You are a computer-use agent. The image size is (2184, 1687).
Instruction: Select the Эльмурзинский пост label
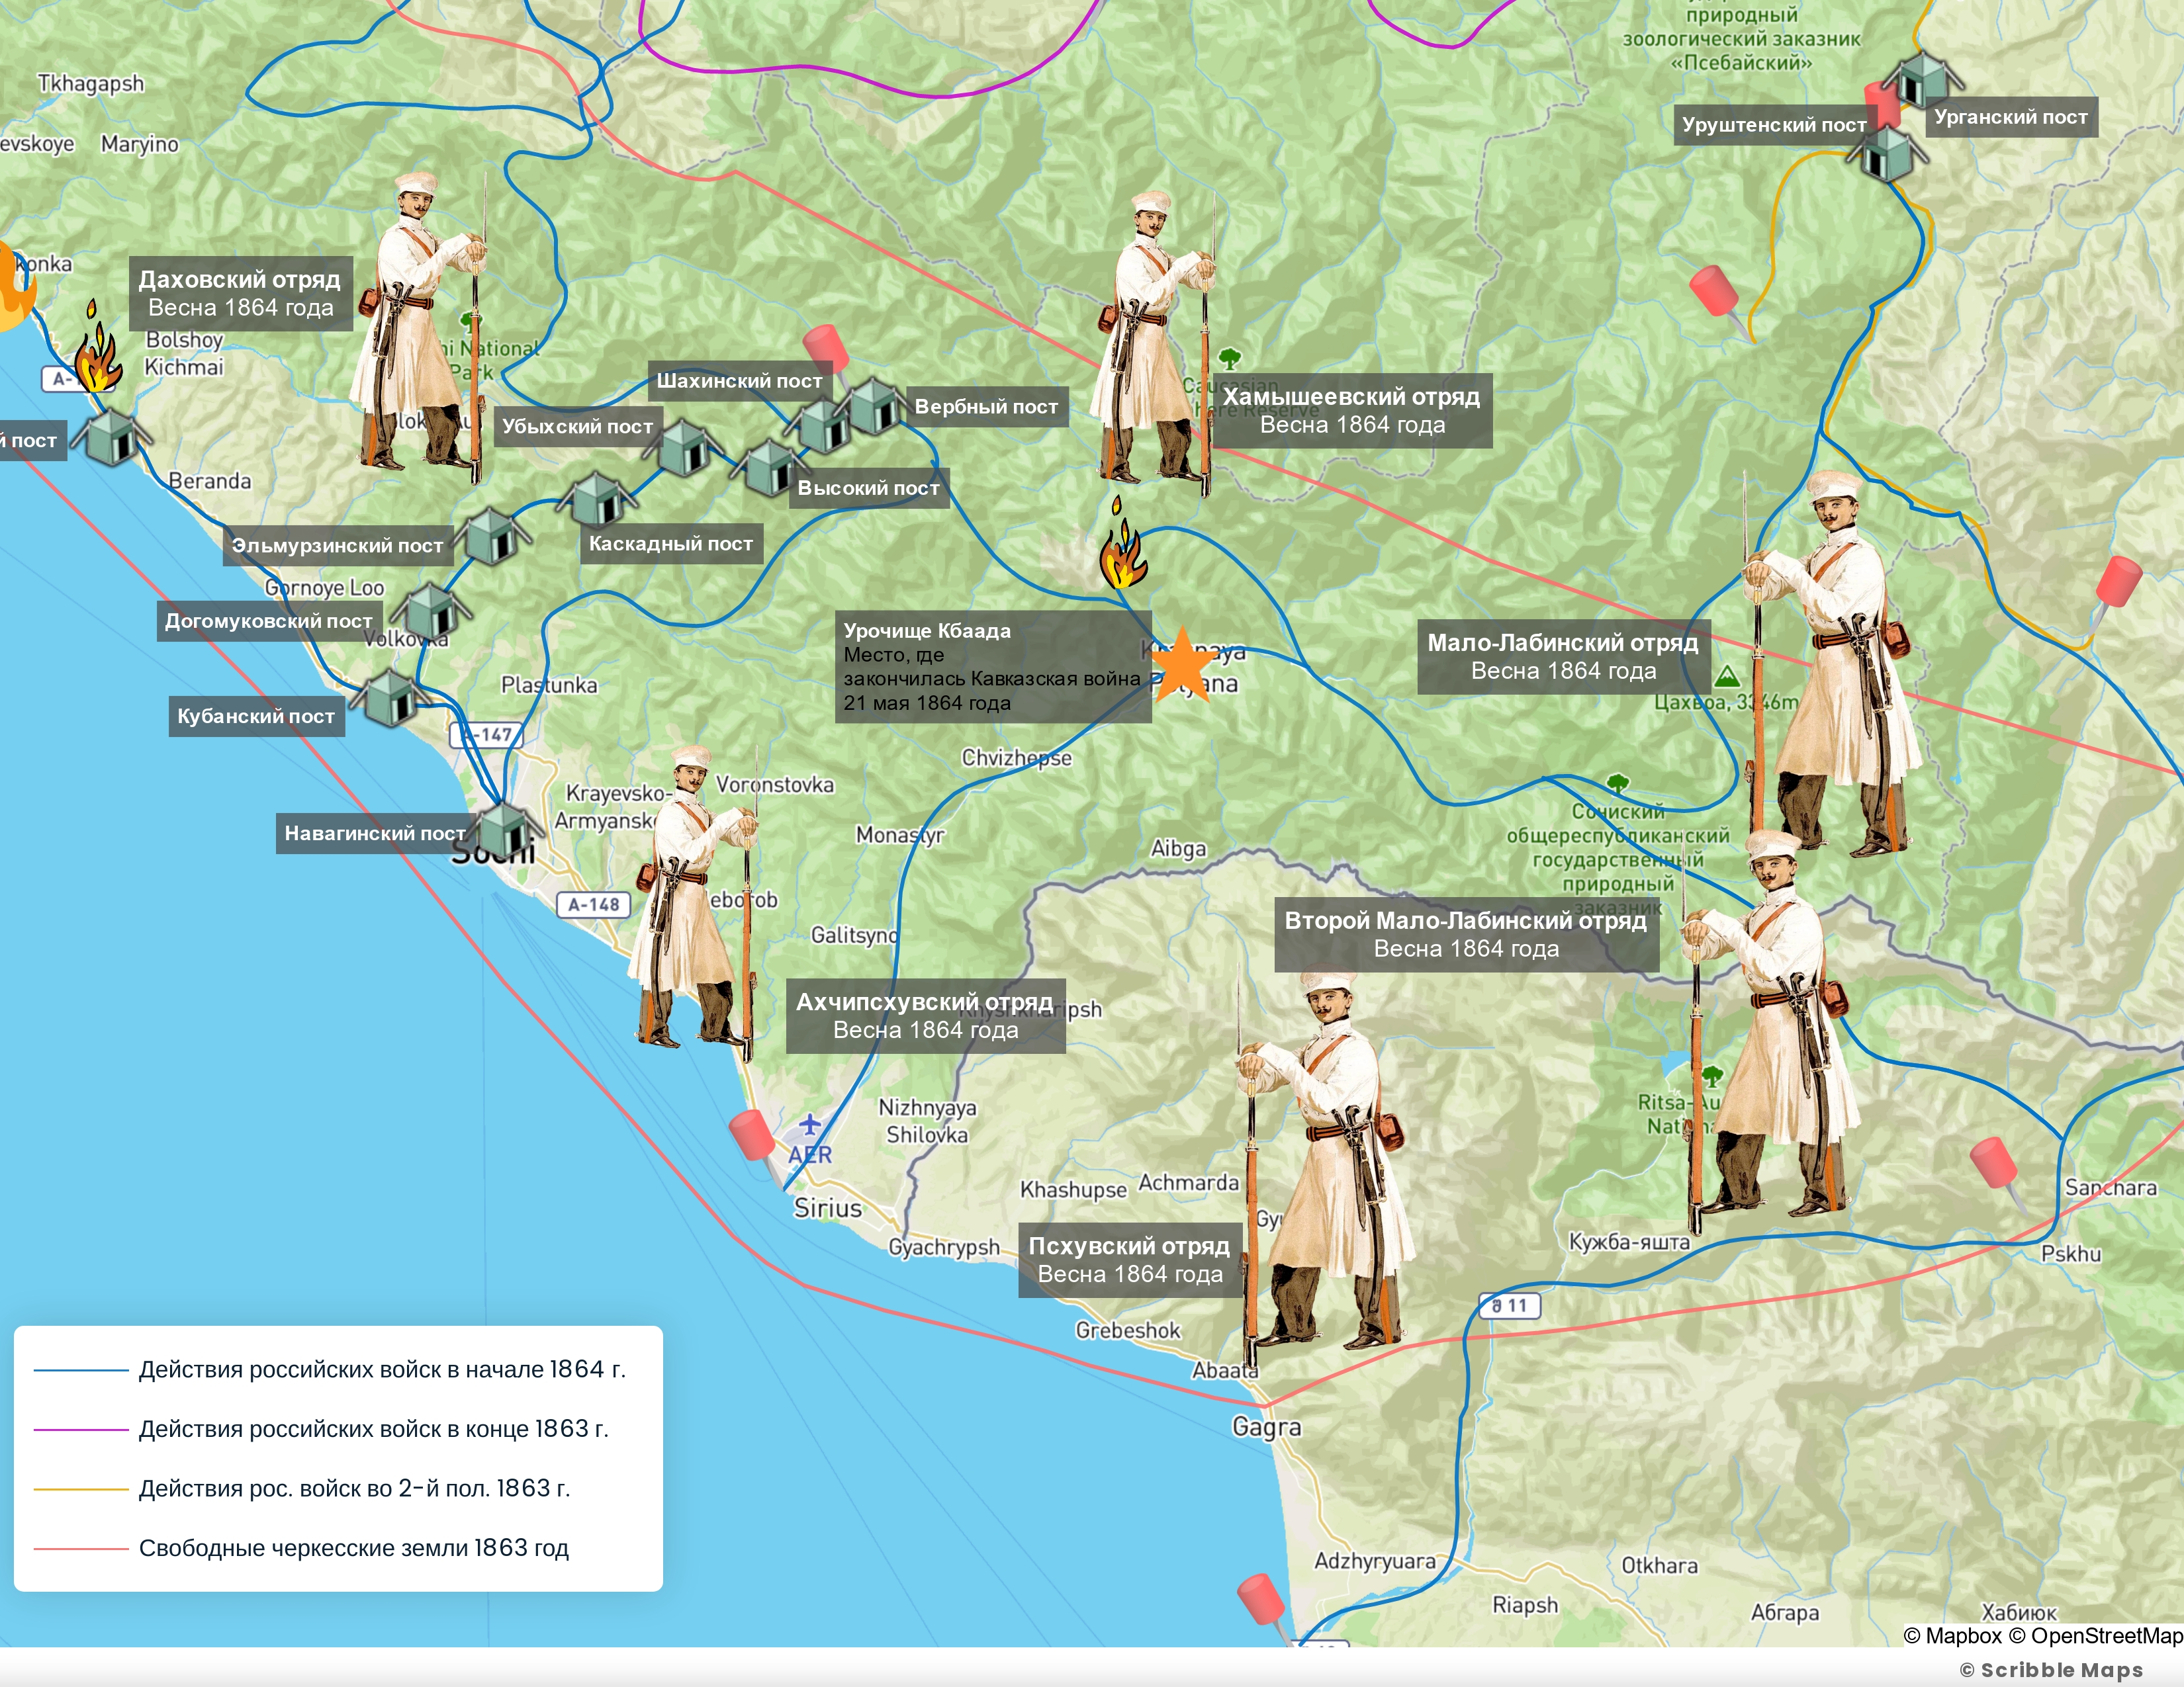[x=337, y=546]
